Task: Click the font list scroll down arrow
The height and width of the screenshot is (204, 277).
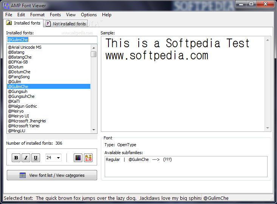Action: pos(94,130)
